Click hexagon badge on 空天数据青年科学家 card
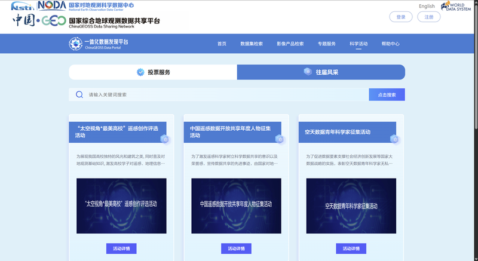Image resolution: width=478 pixels, height=261 pixels. tap(395, 139)
